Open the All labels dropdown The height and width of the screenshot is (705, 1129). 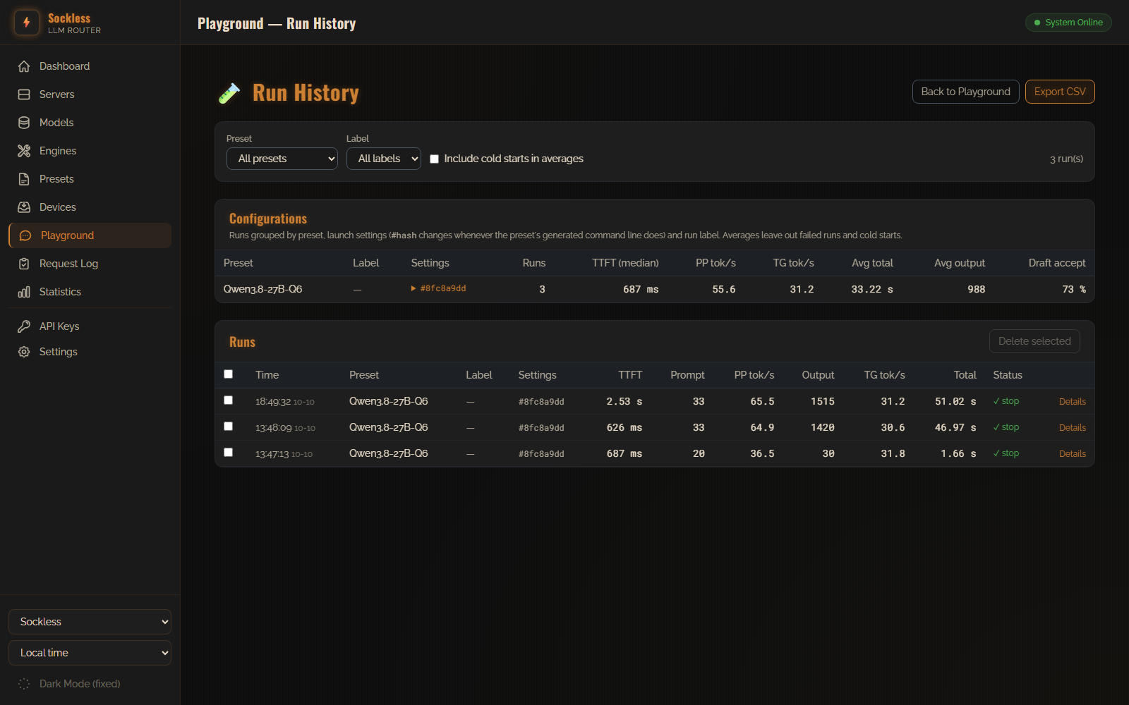[x=384, y=159]
